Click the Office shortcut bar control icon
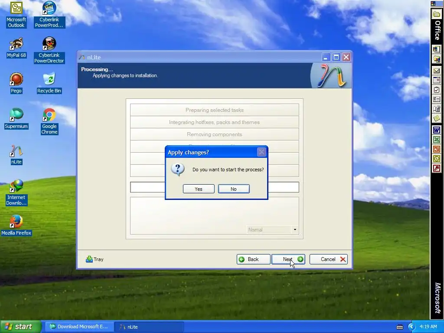Image resolution: width=444 pixels, height=333 pixels. pos(433,3)
